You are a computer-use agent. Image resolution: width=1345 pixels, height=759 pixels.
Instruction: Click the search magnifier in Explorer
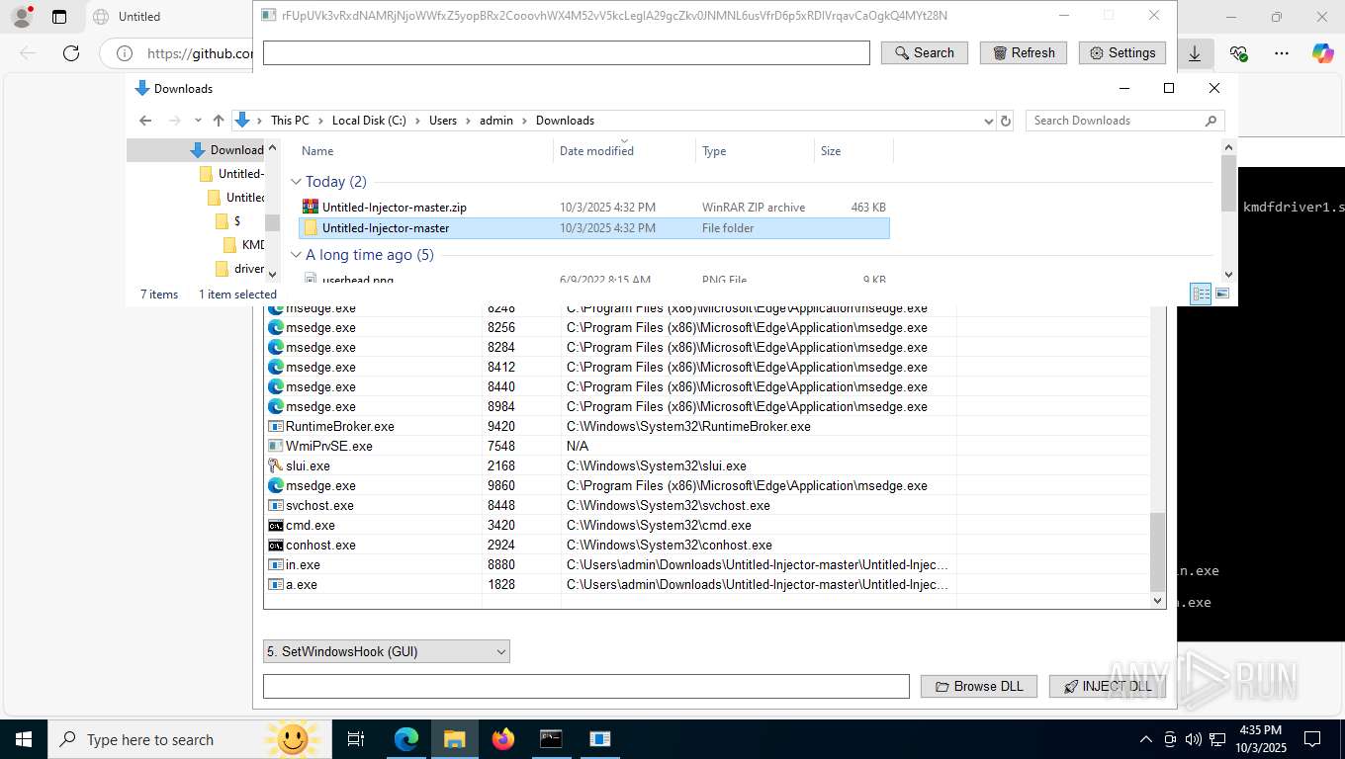click(1210, 121)
